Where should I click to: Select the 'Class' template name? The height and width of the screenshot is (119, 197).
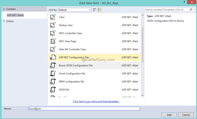62,17
